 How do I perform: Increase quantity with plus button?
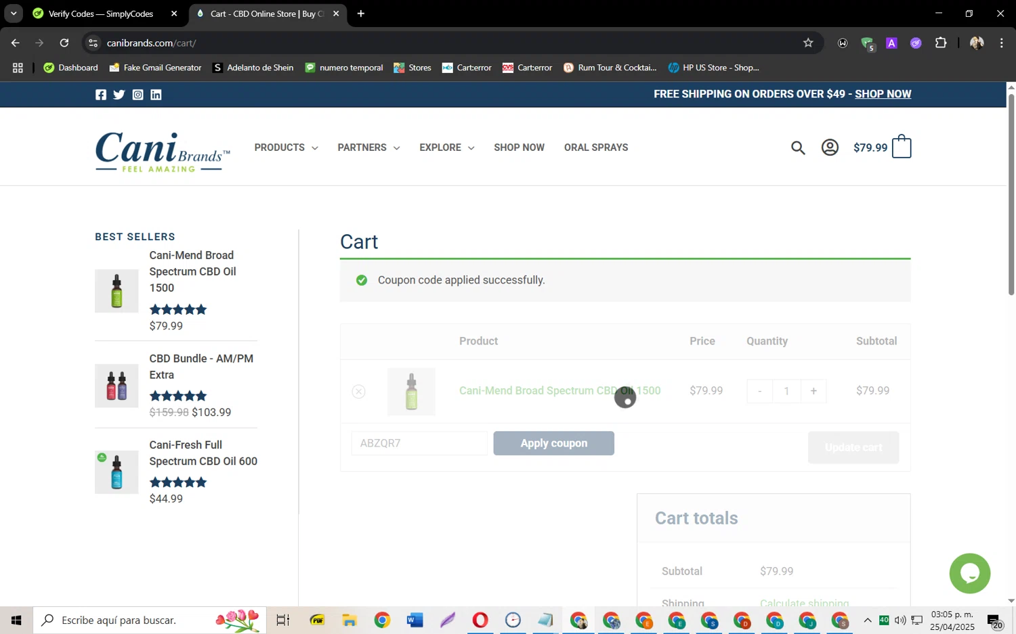[x=813, y=391]
